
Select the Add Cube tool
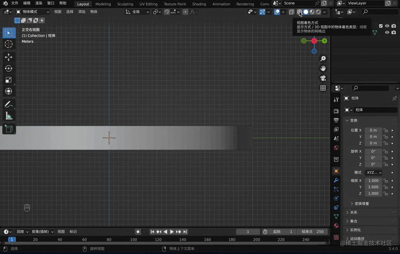9,129
